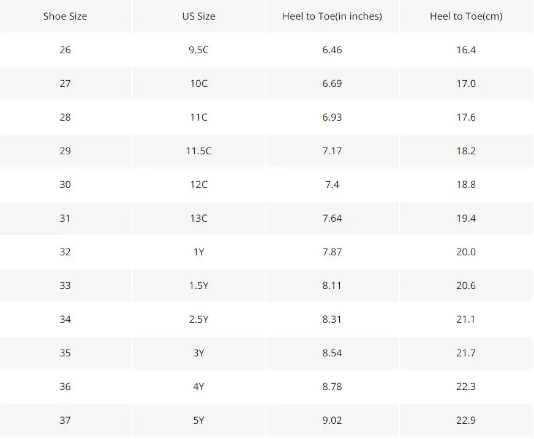Select the 5Y US size cell
This screenshot has width=534, height=439.
point(198,420)
